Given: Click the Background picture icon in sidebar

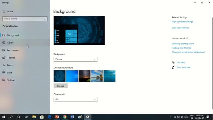Looking at the screenshot, I should [x=4, y=35].
